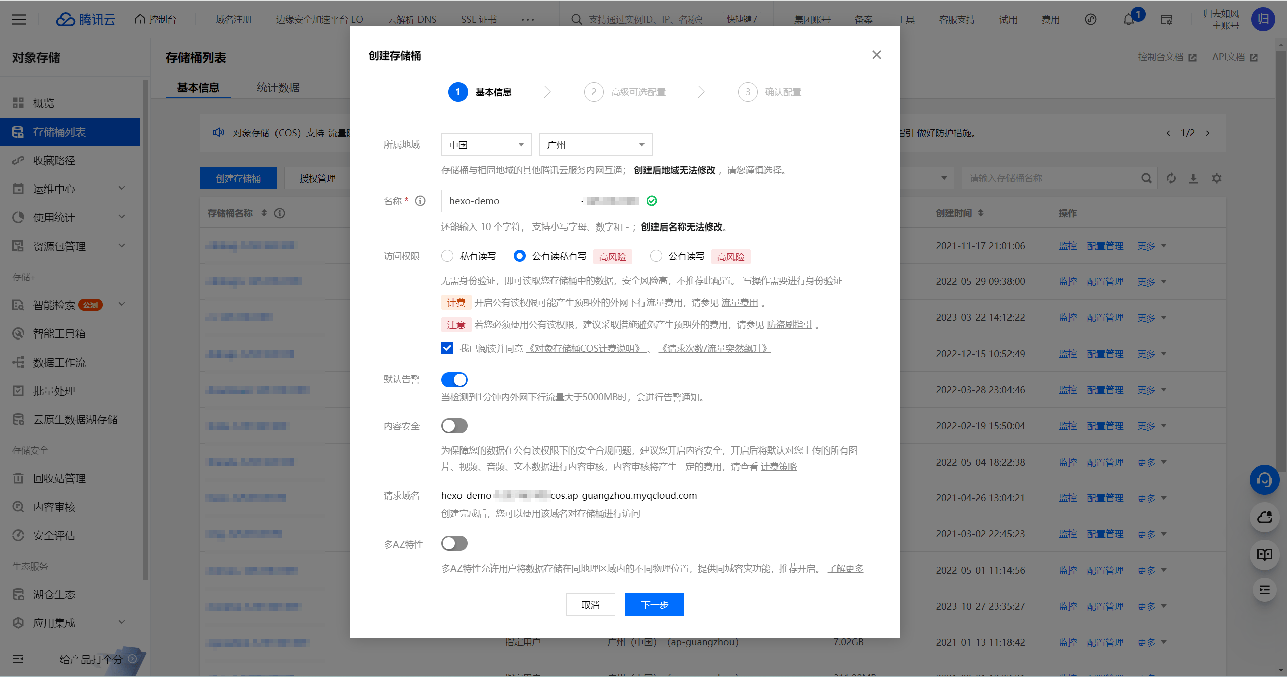Enable the 多AZ特性 switch

[454, 543]
